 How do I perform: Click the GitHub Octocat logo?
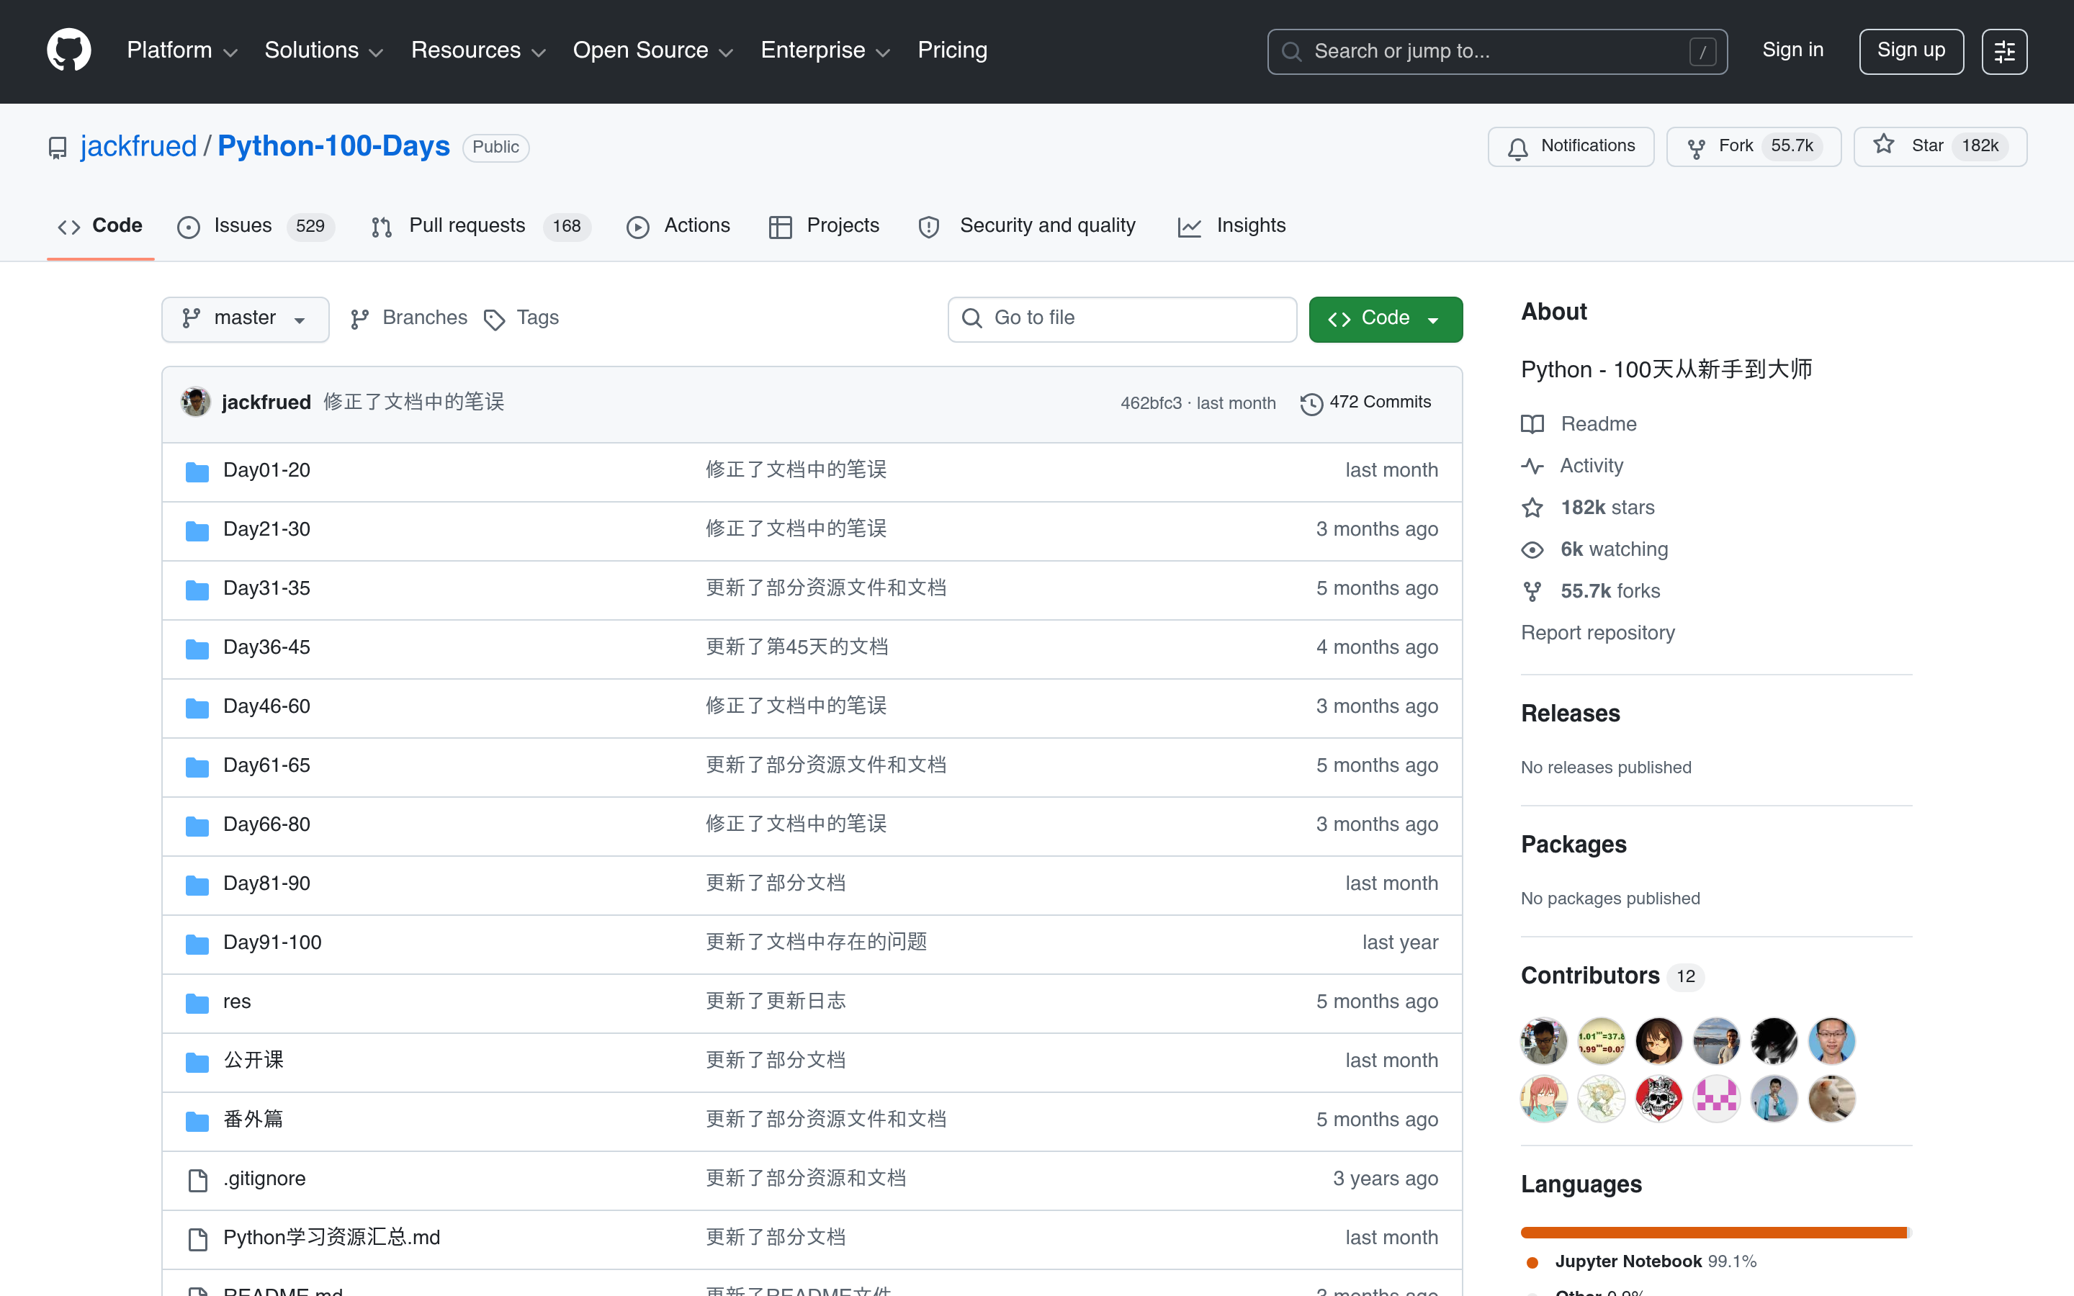click(x=68, y=50)
